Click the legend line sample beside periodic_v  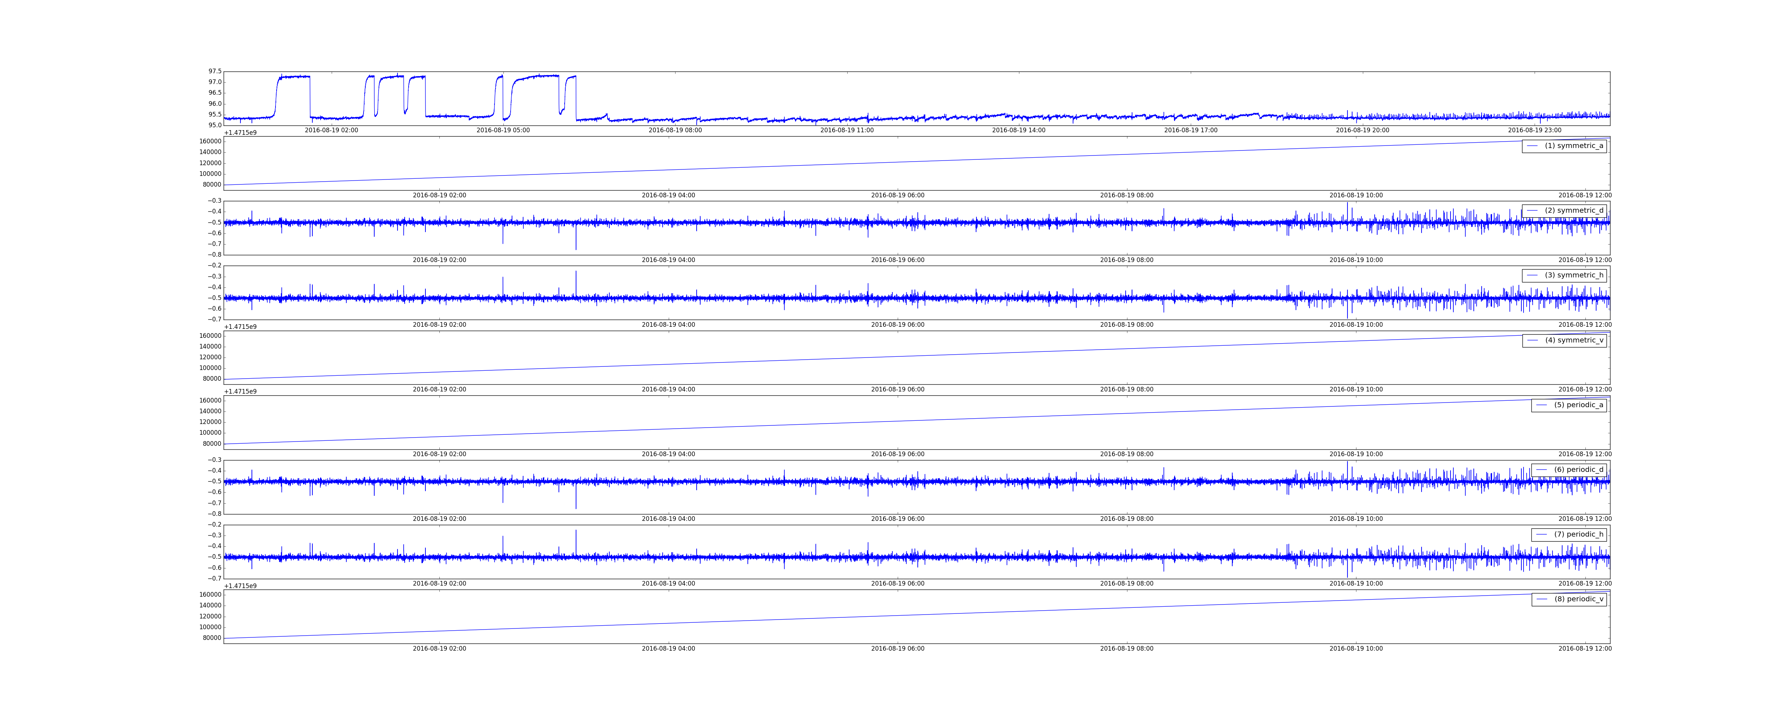click(1542, 599)
